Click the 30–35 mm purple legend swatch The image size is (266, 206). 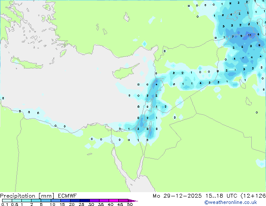click(x=94, y=201)
